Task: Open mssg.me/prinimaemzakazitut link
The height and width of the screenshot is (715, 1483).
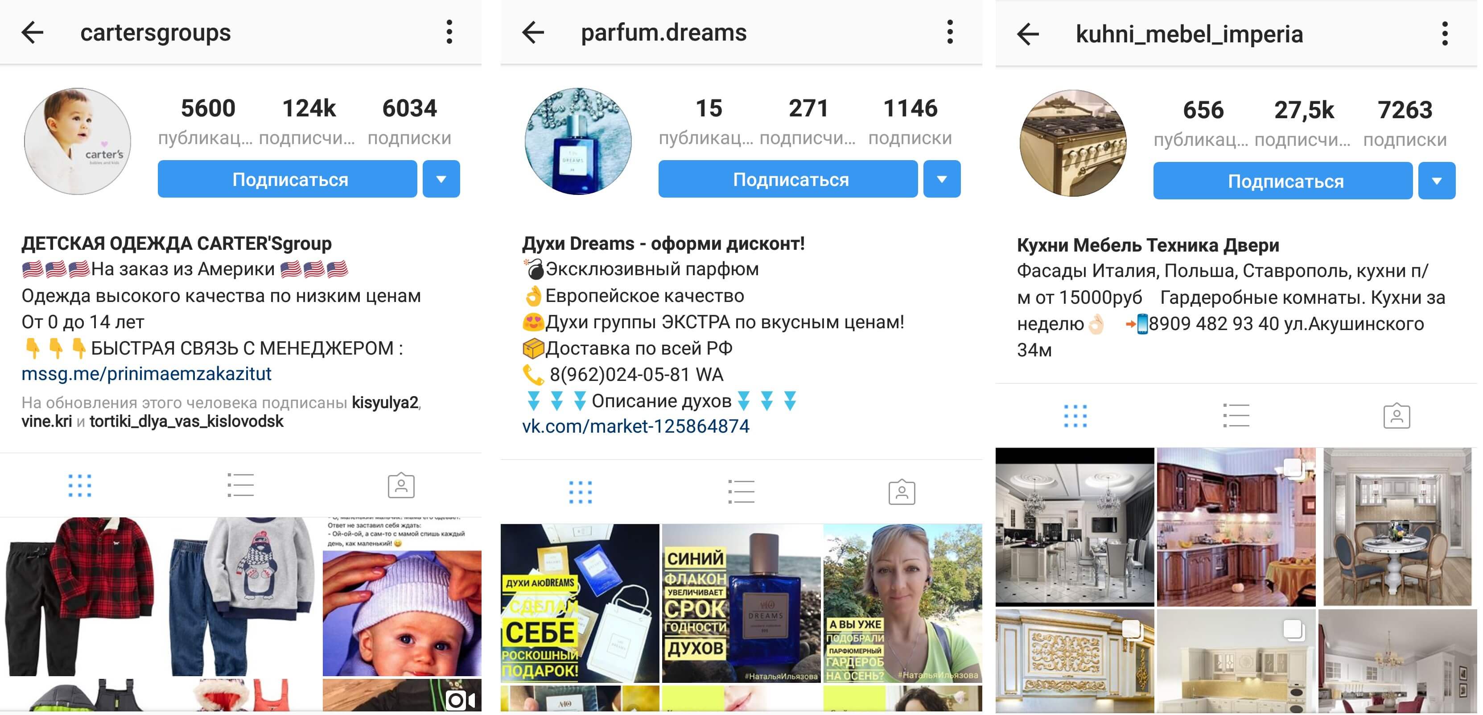Action: click(x=146, y=374)
